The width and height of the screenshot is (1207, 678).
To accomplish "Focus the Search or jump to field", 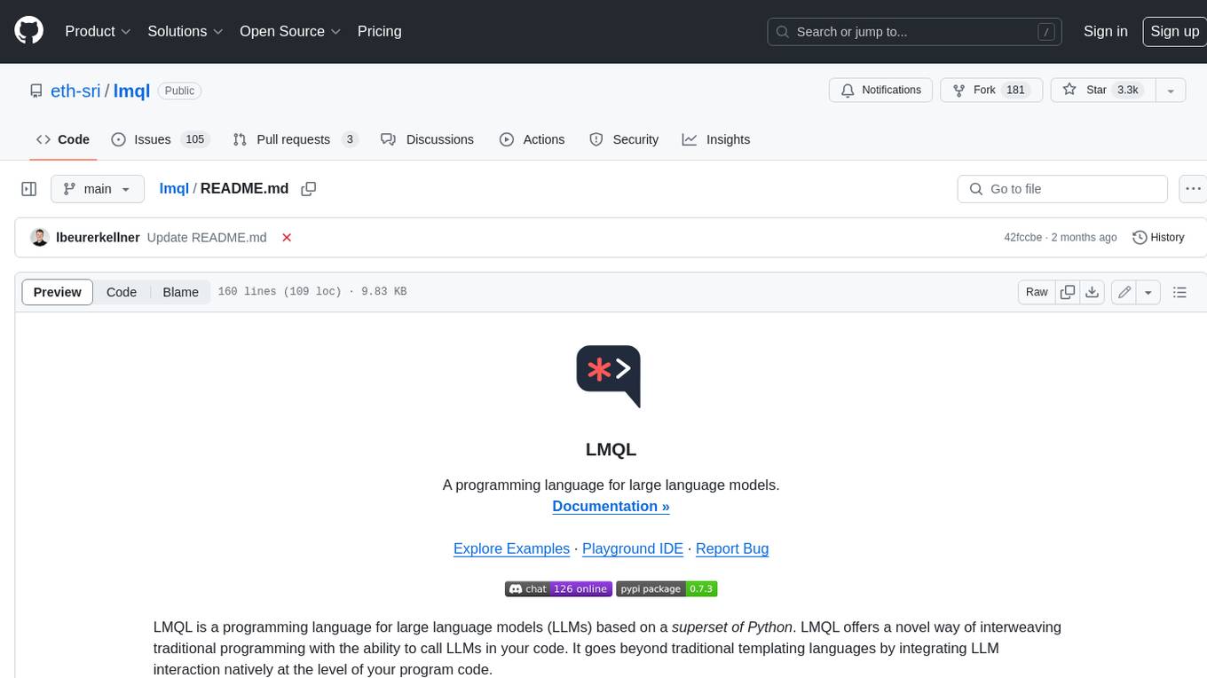I will pos(915,32).
